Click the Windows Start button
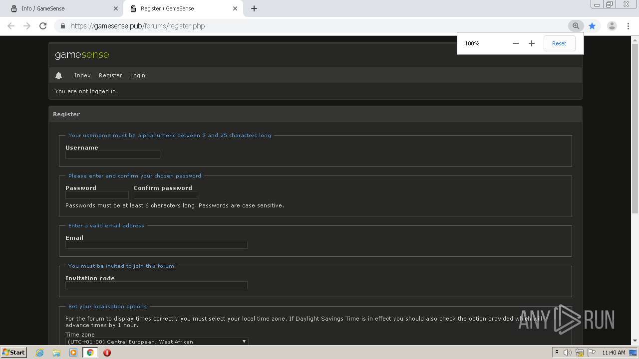 (x=13, y=353)
